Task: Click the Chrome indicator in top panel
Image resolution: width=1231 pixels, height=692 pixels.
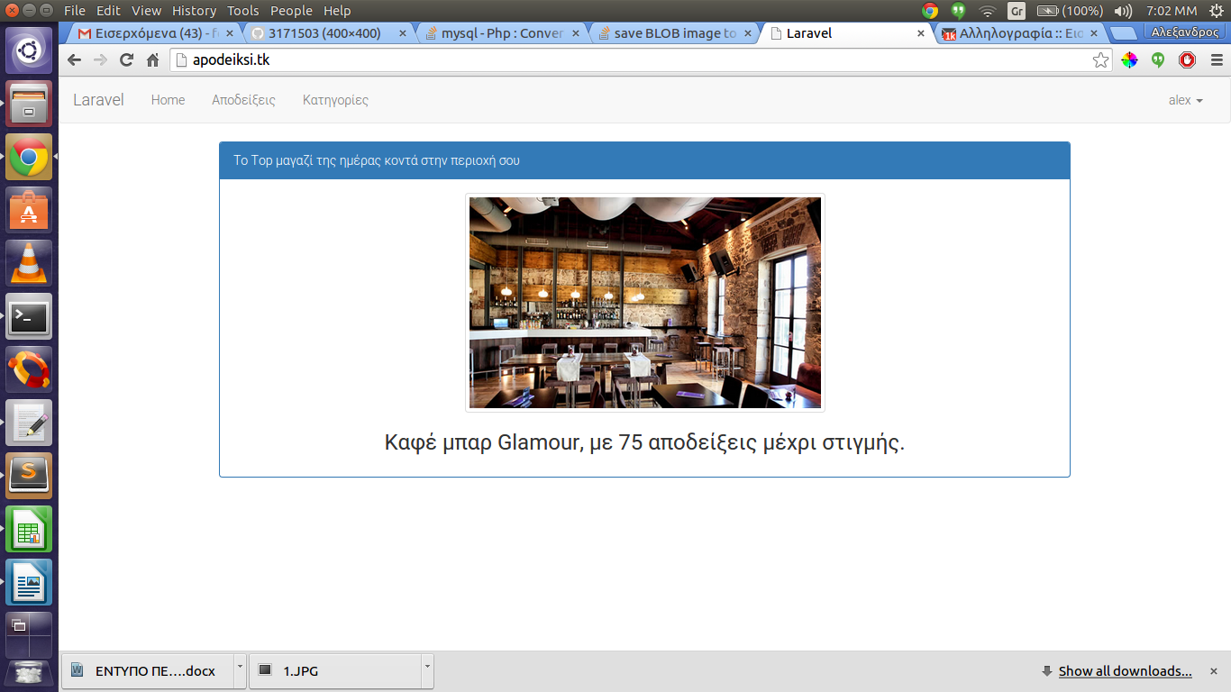Action: [930, 11]
